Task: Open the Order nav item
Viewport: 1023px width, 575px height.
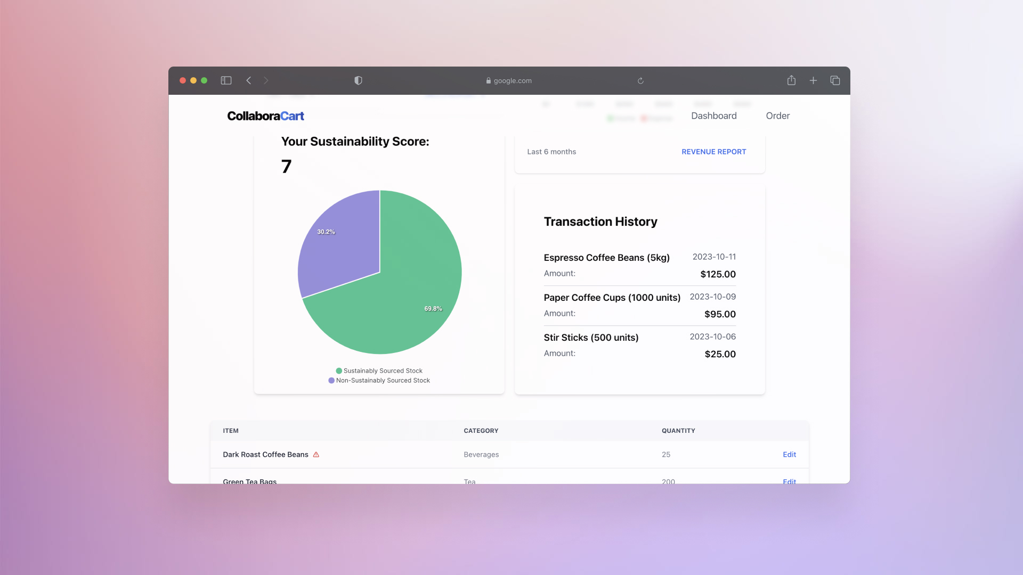Action: [x=777, y=116]
